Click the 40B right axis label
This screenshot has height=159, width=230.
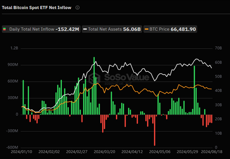pyautogui.click(x=218, y=91)
